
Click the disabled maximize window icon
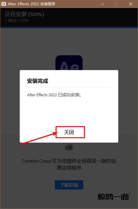pos(116,4)
